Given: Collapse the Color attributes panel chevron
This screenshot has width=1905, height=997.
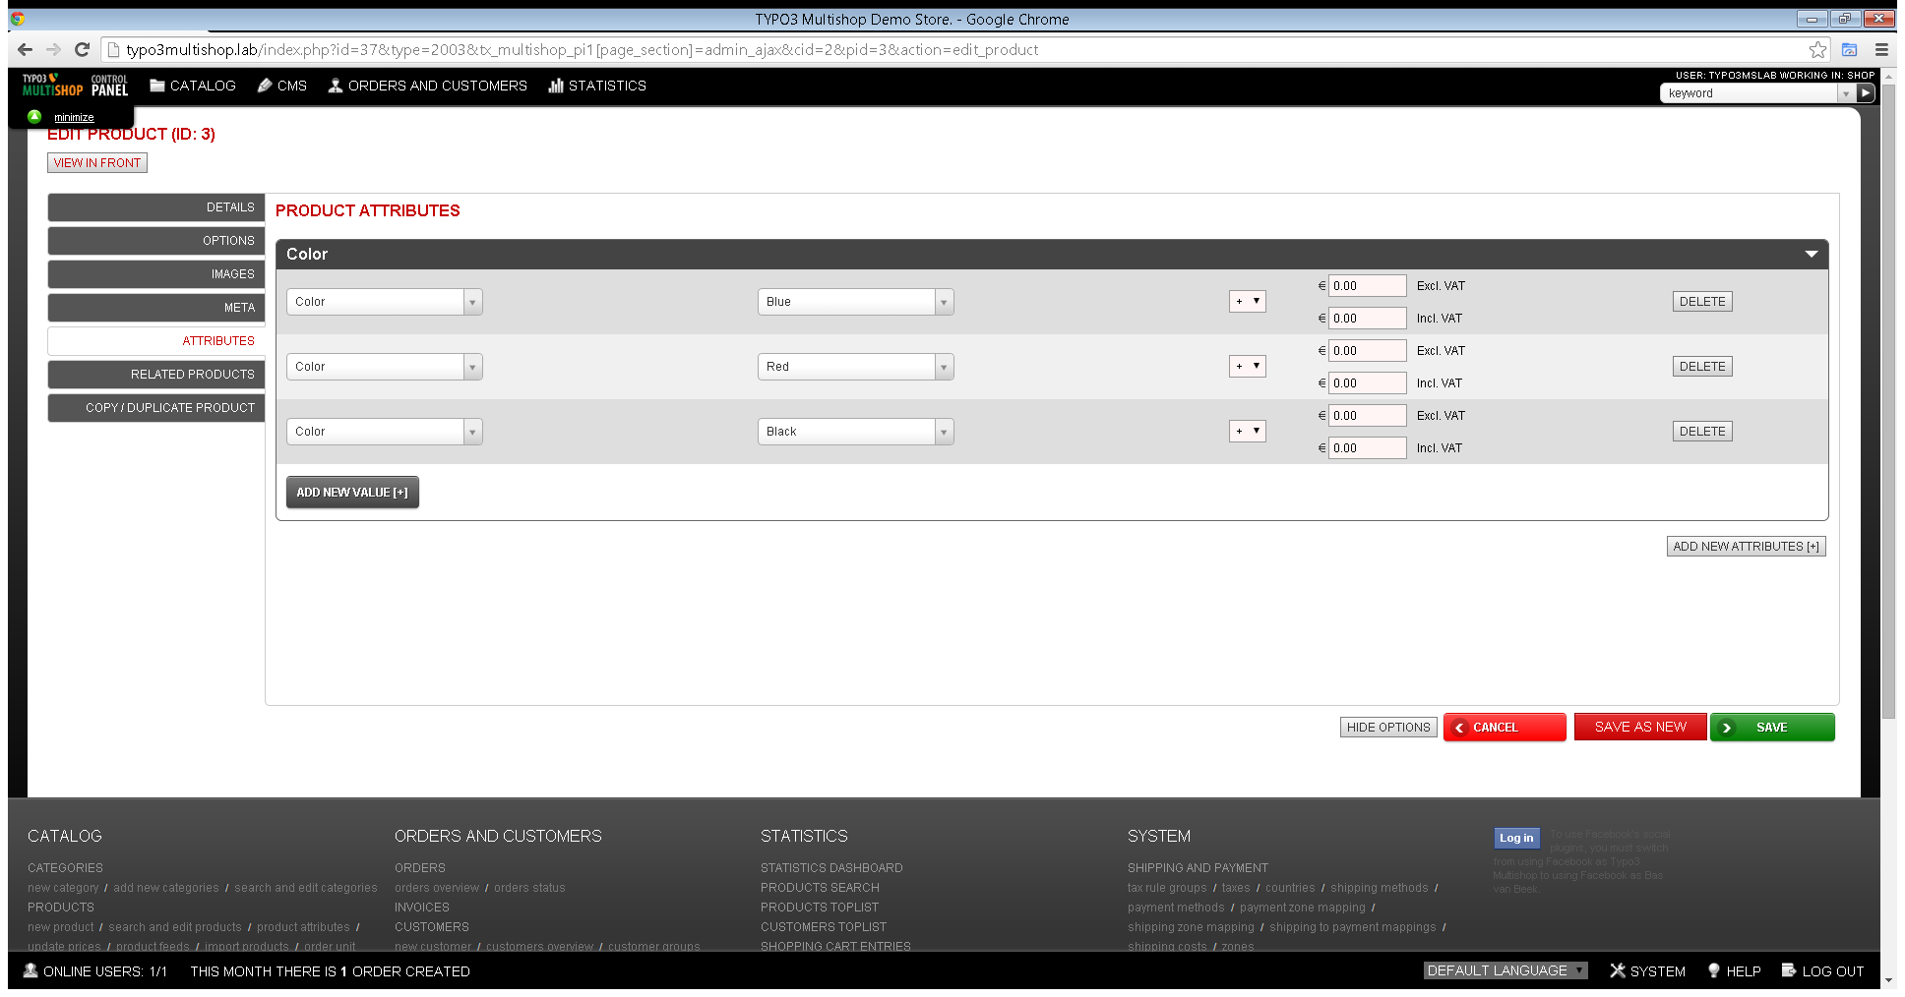Looking at the screenshot, I should click(1812, 254).
